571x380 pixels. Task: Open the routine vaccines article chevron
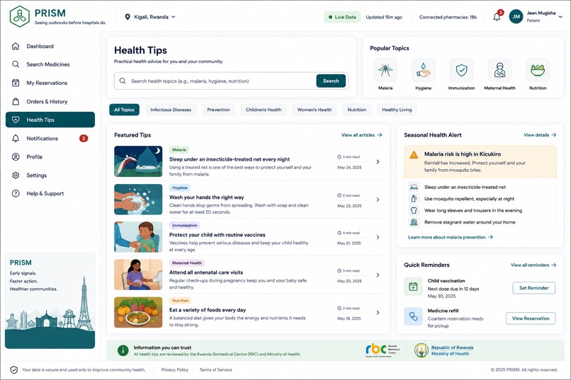pyautogui.click(x=378, y=238)
